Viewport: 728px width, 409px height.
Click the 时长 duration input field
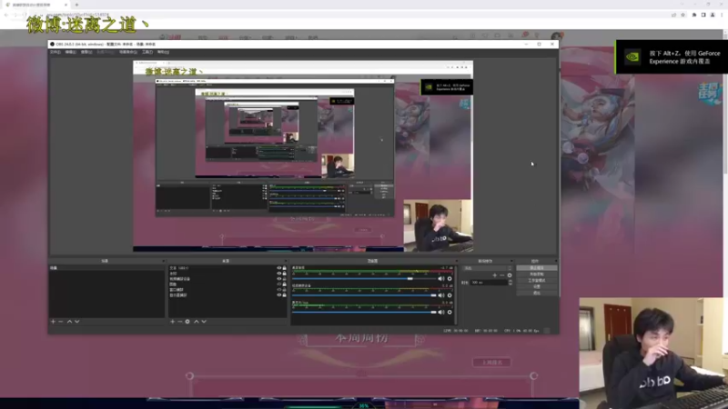pos(489,283)
